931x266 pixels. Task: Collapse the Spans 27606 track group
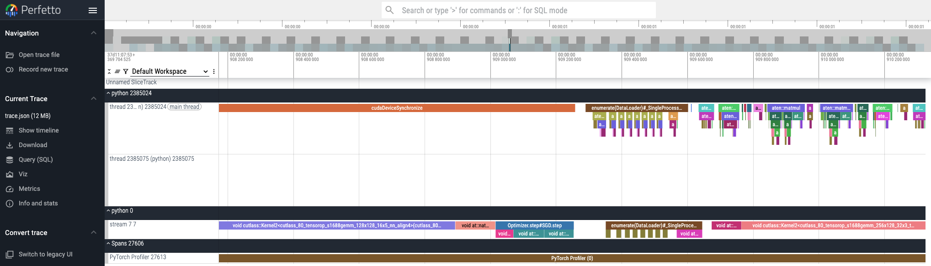(108, 243)
